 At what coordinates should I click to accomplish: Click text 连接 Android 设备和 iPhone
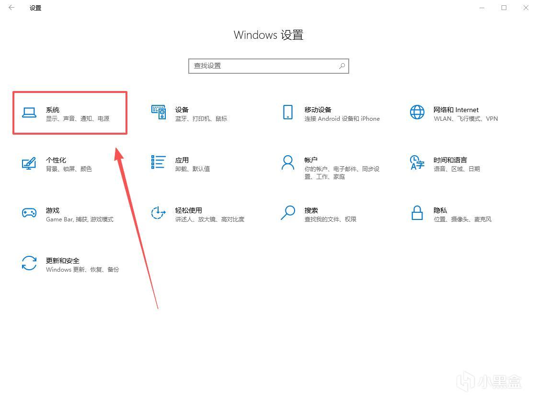tap(342, 118)
